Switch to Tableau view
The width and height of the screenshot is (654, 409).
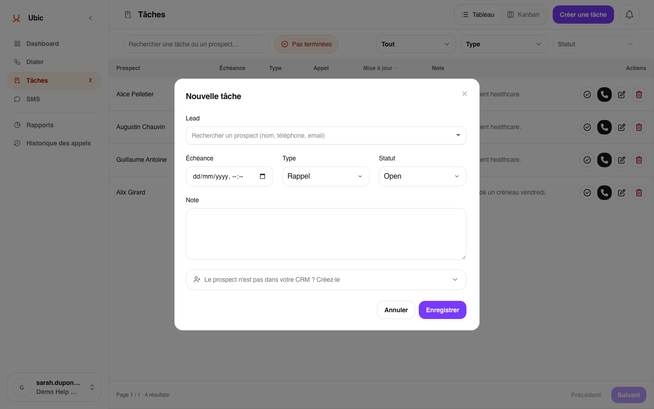[x=478, y=15]
